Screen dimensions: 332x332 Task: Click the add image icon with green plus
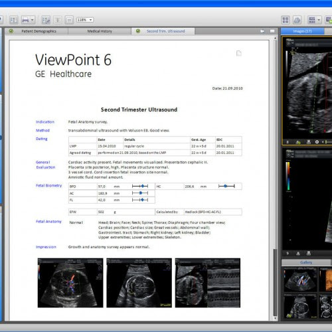coord(329,20)
